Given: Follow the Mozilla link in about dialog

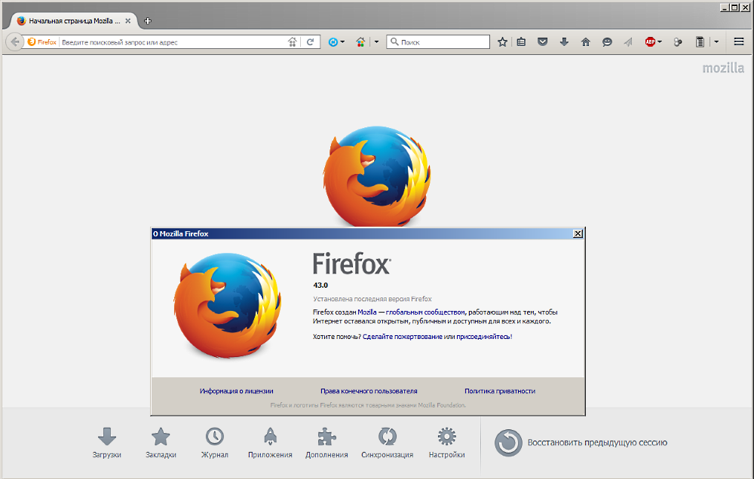Looking at the screenshot, I should (x=367, y=313).
